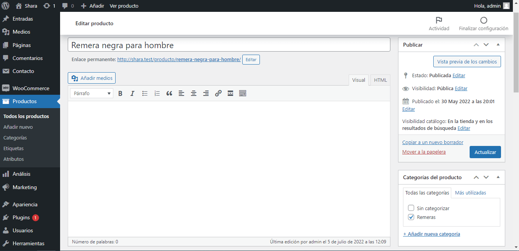519x251 pixels.
Task: Align text to center
Action: coord(194,93)
